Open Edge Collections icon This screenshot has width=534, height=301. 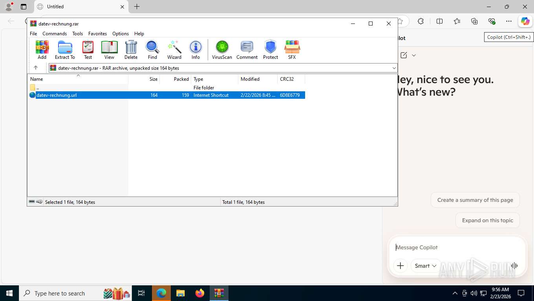pos(474,21)
